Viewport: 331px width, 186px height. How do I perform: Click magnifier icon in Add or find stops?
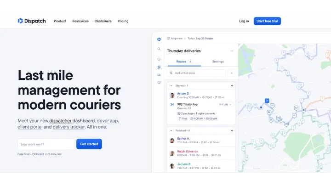click(x=171, y=73)
